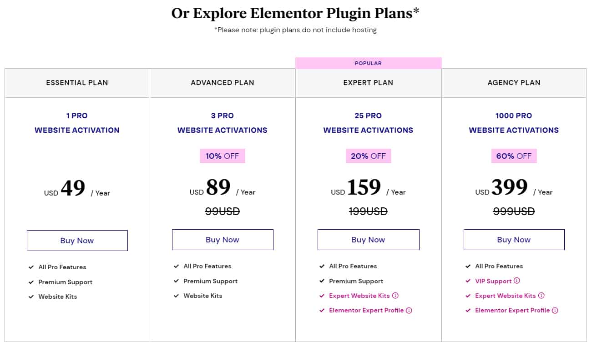This screenshot has width=592, height=347.
Task: Select the Essential Plan header
Action: 77,83
